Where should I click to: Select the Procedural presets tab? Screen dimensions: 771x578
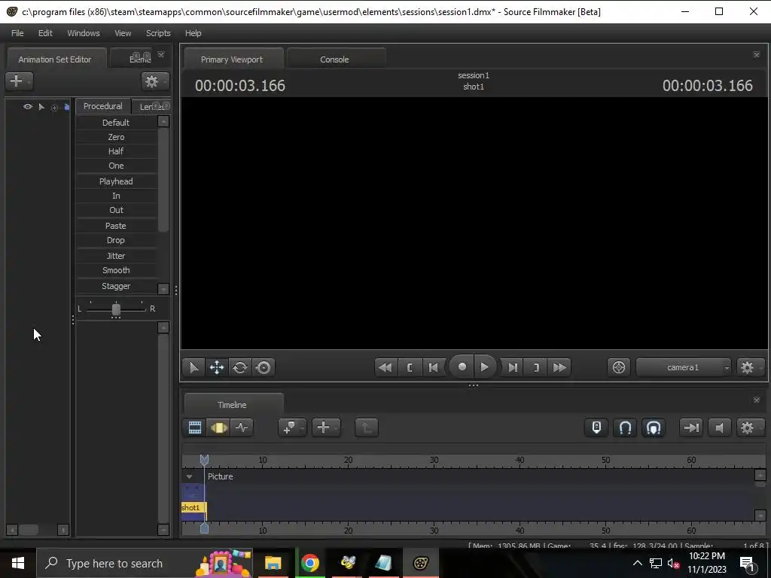coord(102,106)
